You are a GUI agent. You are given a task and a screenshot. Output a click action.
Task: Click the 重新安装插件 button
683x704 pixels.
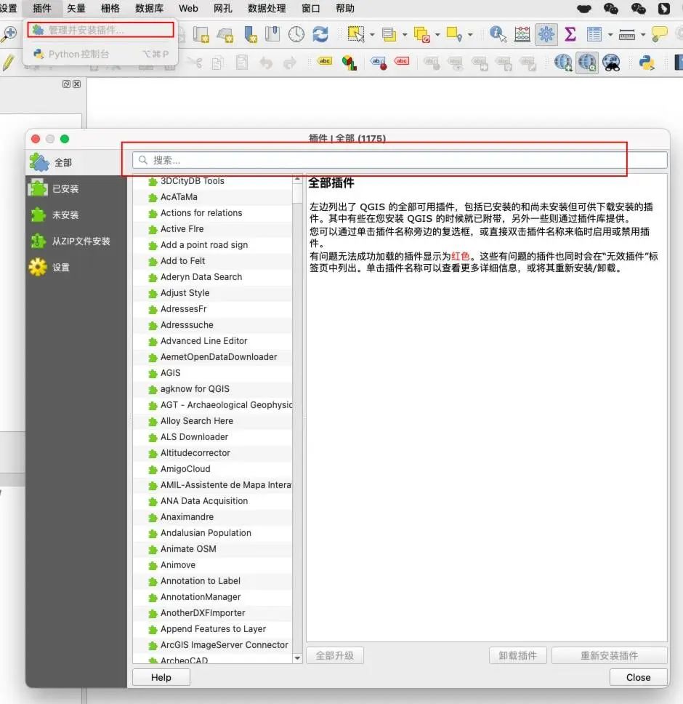point(609,655)
